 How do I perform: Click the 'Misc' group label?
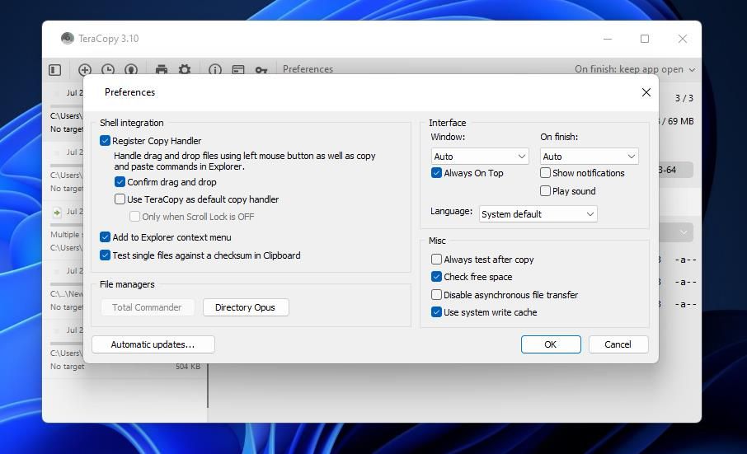click(x=437, y=241)
